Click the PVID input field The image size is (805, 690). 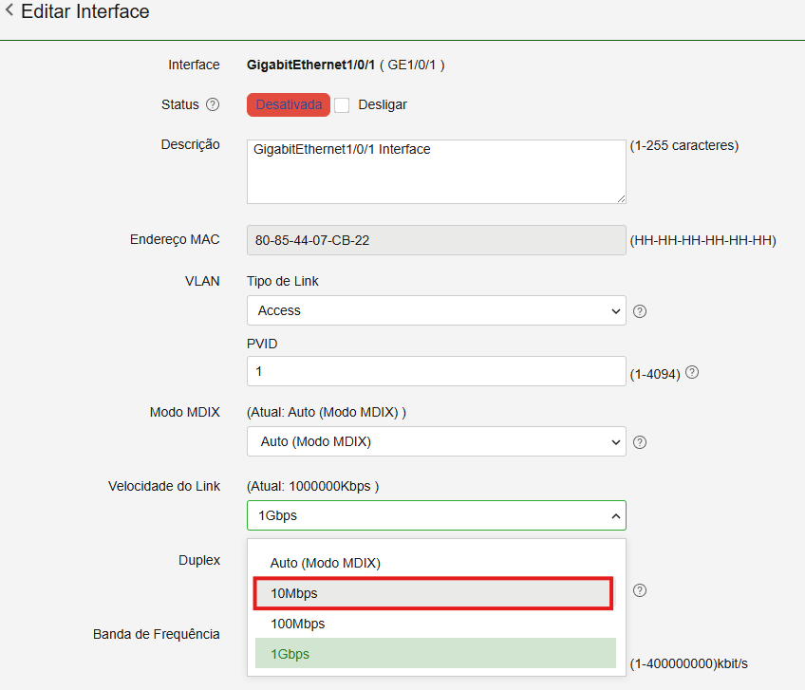point(436,371)
